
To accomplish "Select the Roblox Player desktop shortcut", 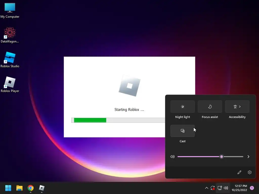I will click(10, 84).
